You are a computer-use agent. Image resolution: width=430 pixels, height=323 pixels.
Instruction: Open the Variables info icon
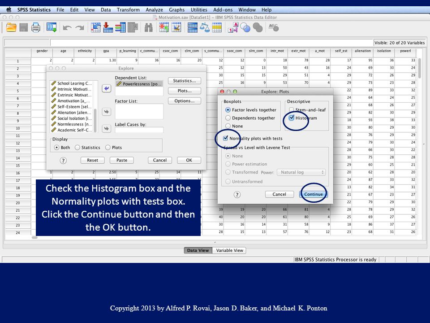(x=120, y=28)
